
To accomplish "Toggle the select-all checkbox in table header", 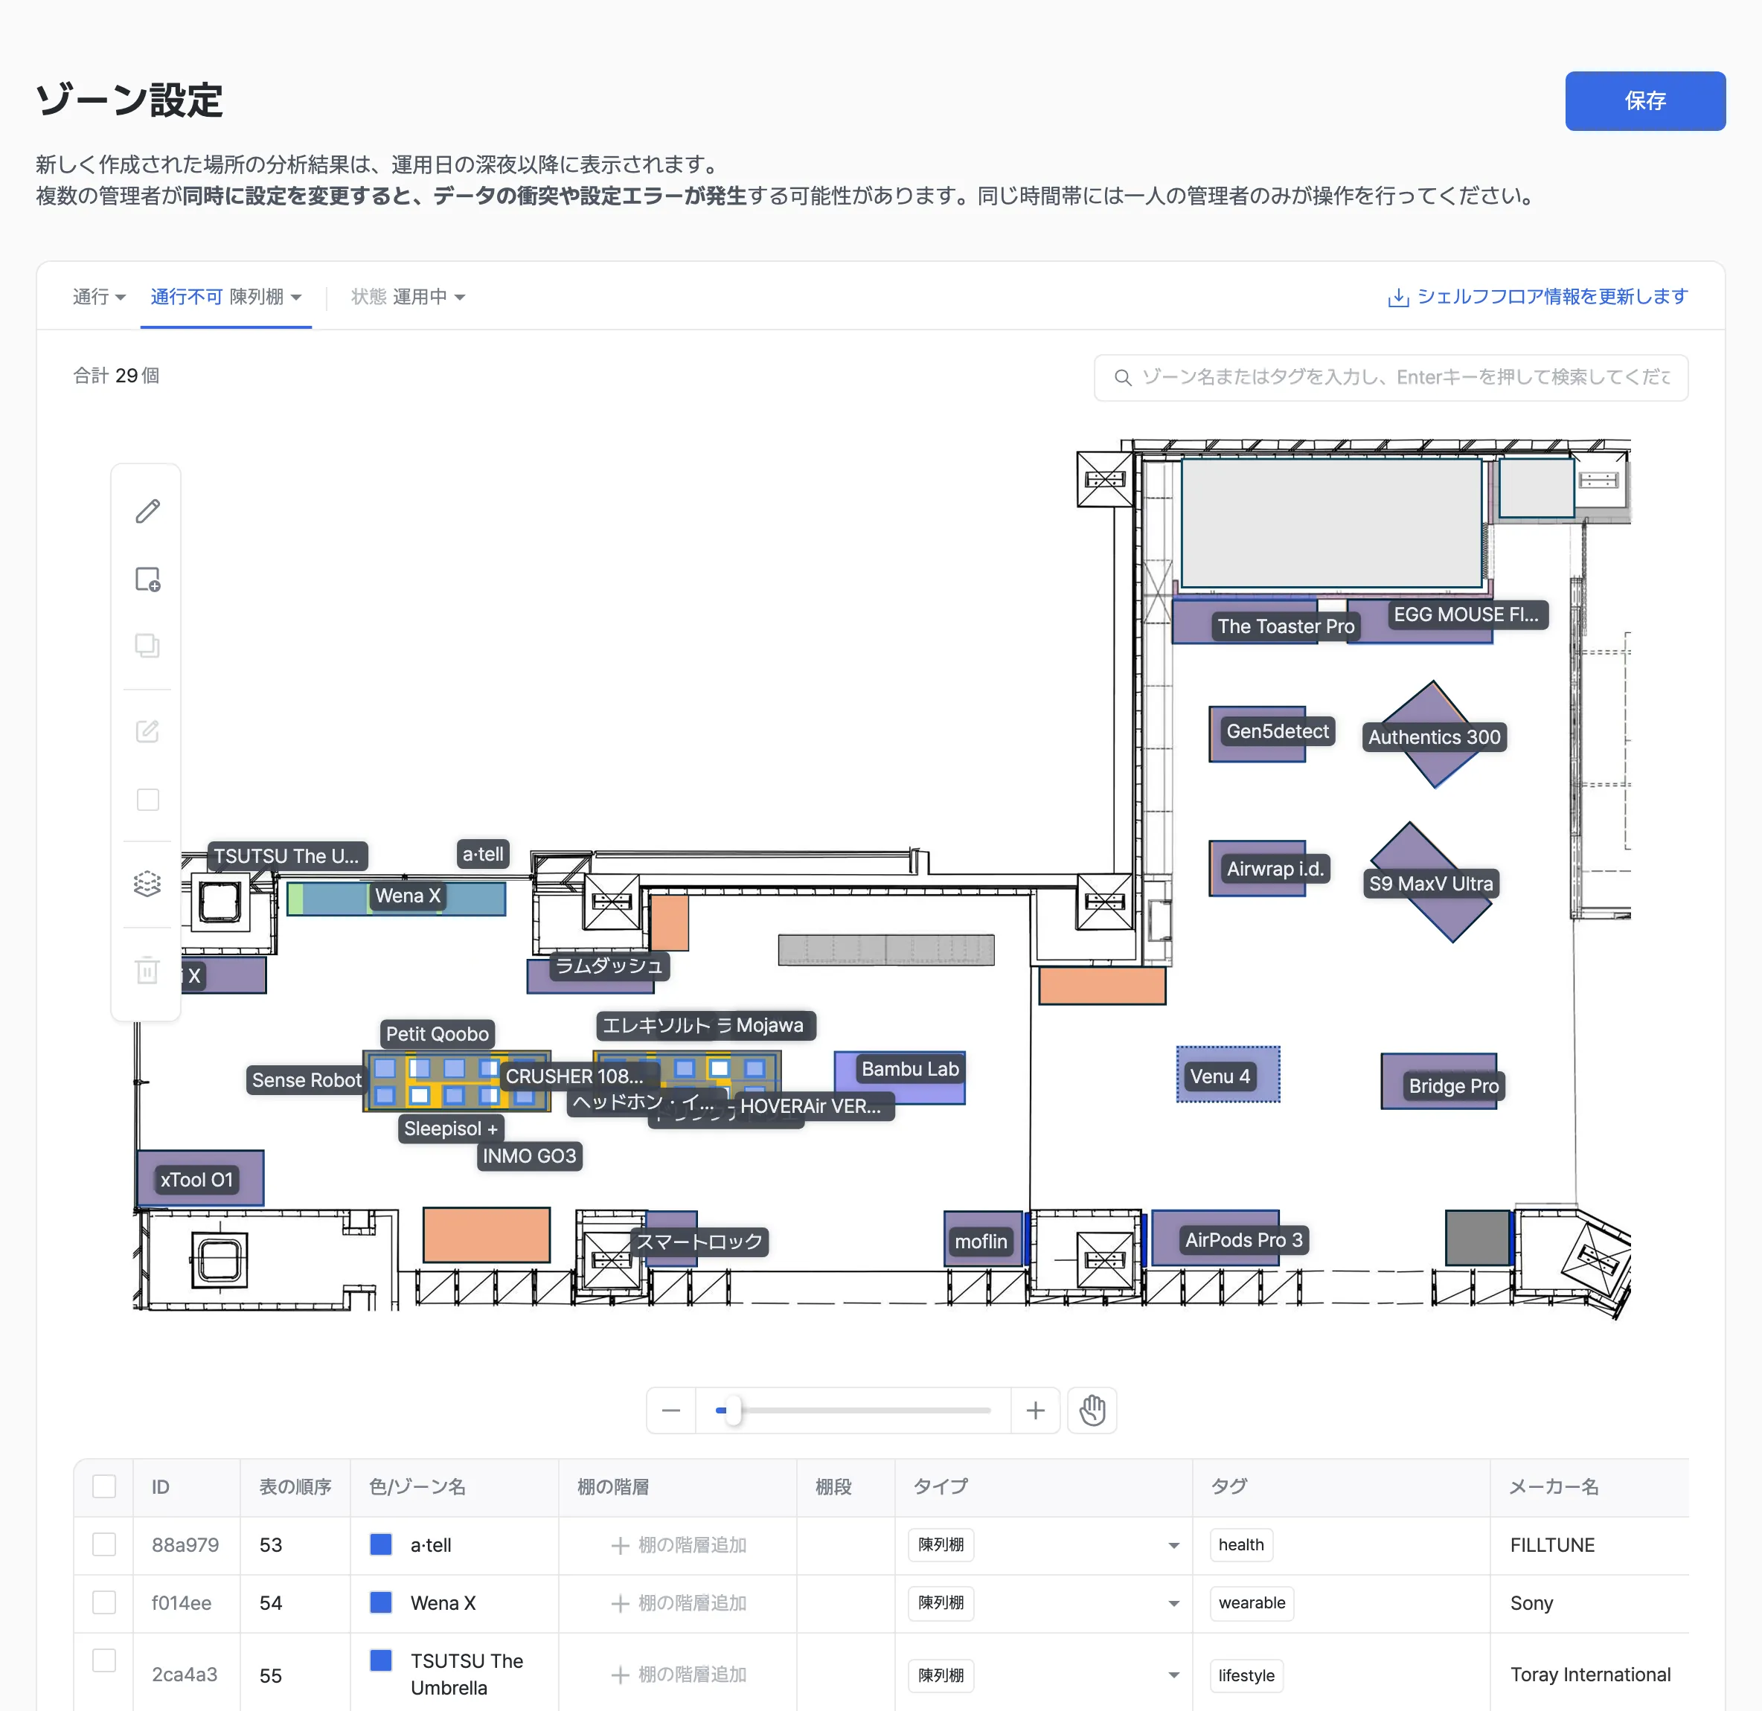I will tap(104, 1486).
